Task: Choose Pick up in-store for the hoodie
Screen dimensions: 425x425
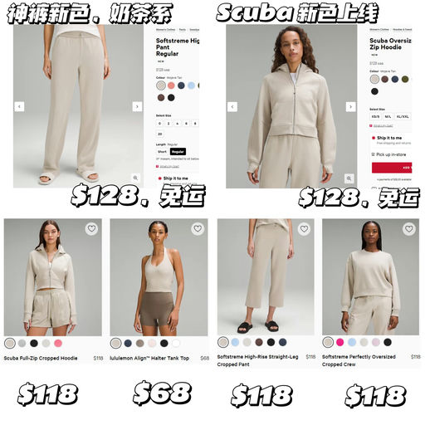Action: click(388, 154)
